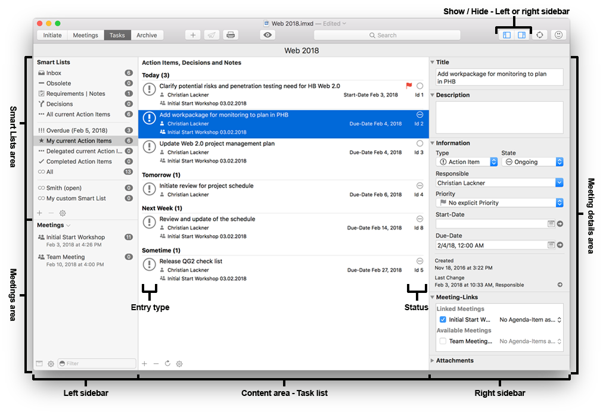Click arrow button next to Start-Date
Viewport: 603px width, 412px height.
(x=560, y=224)
